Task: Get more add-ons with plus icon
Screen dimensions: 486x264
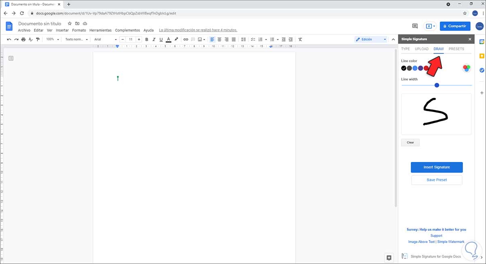Action: 482,93
